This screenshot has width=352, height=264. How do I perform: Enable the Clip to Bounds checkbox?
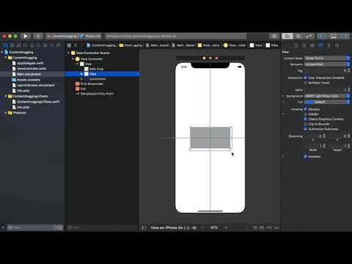(x=305, y=124)
